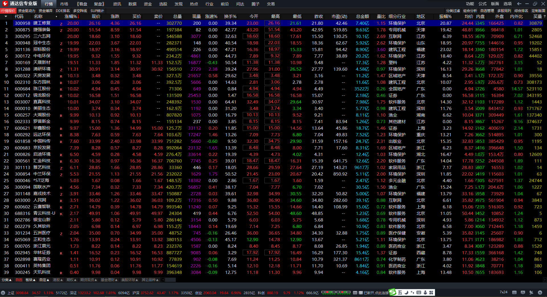Click the keyboard icon in status bar
The image size is (547, 297).
click(514, 292)
